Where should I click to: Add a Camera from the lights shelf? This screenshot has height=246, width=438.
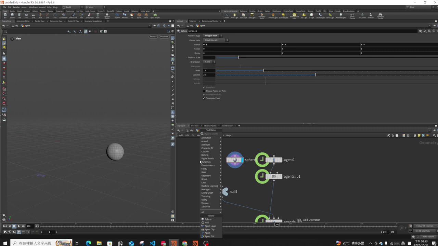(x=226, y=16)
